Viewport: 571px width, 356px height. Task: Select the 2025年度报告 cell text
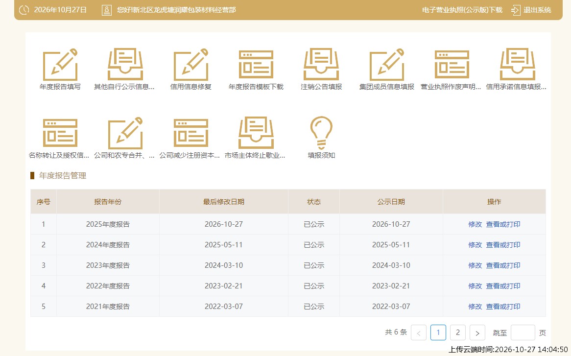tap(108, 224)
